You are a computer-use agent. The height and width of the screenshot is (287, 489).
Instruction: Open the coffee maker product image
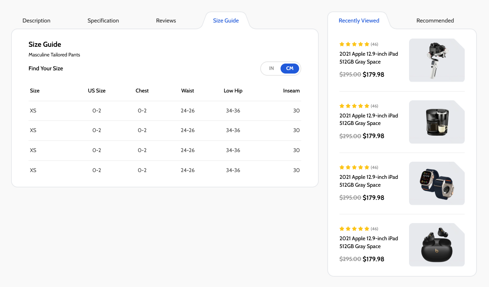437,122
